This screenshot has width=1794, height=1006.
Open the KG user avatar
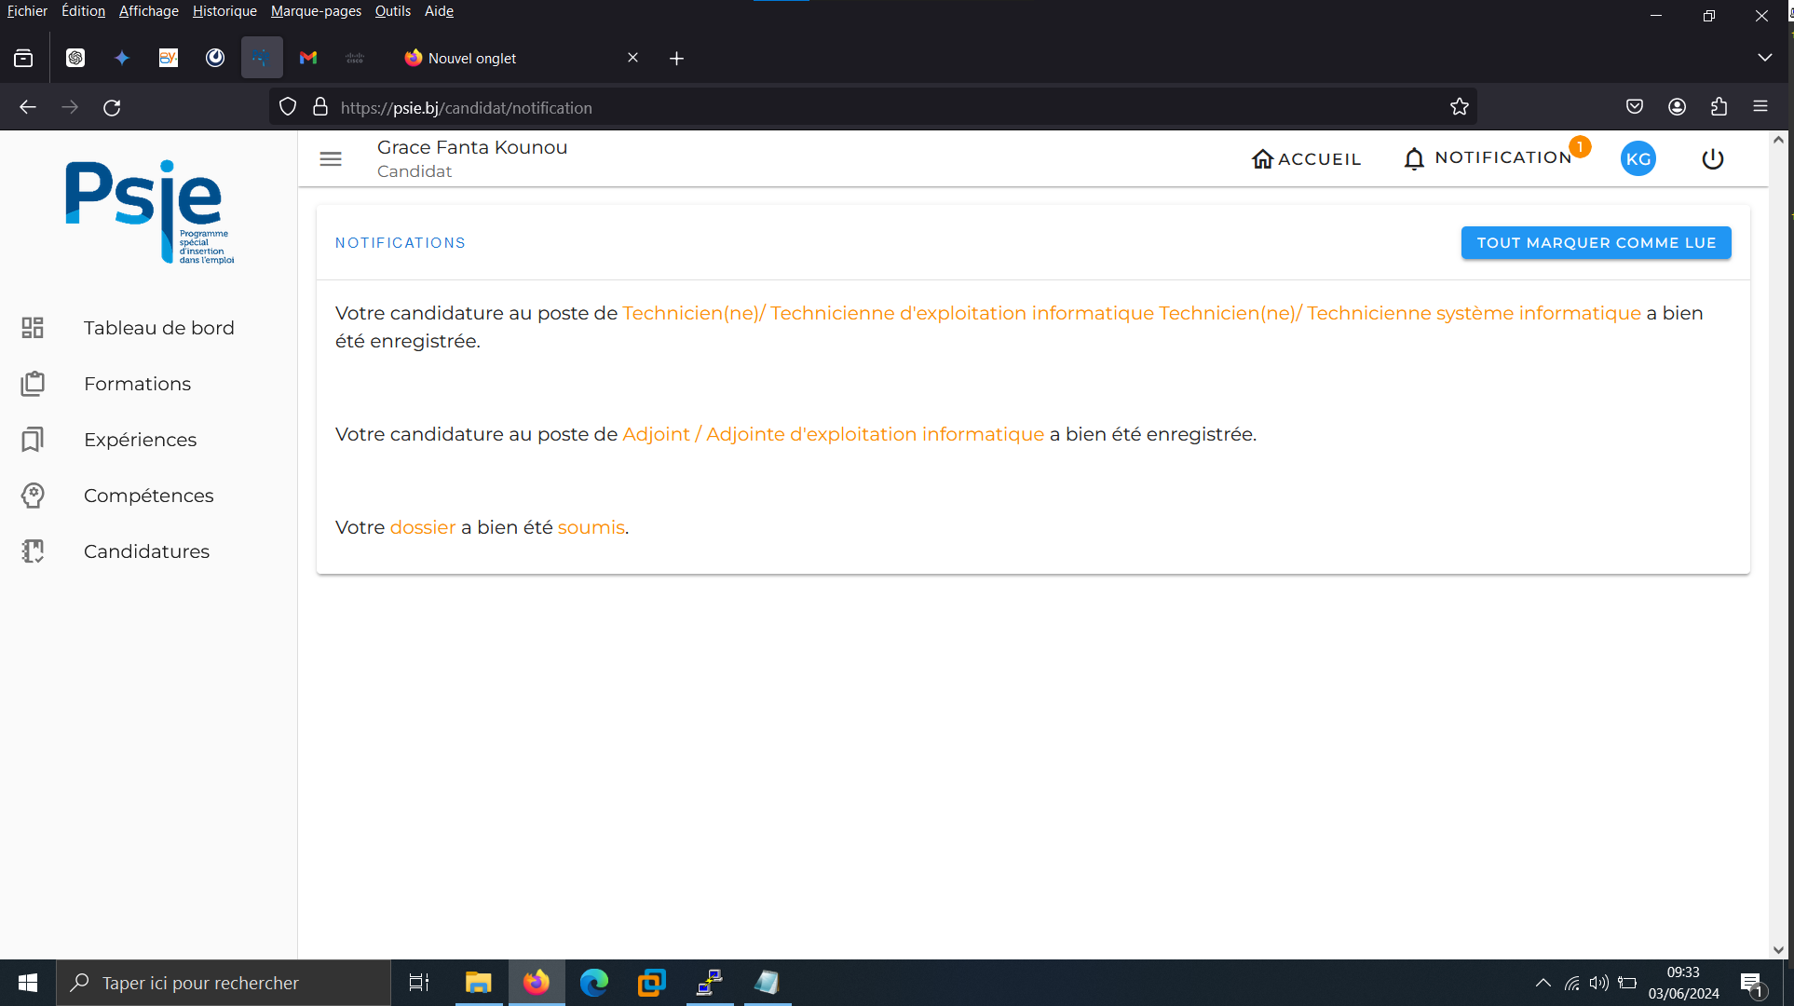(x=1638, y=159)
